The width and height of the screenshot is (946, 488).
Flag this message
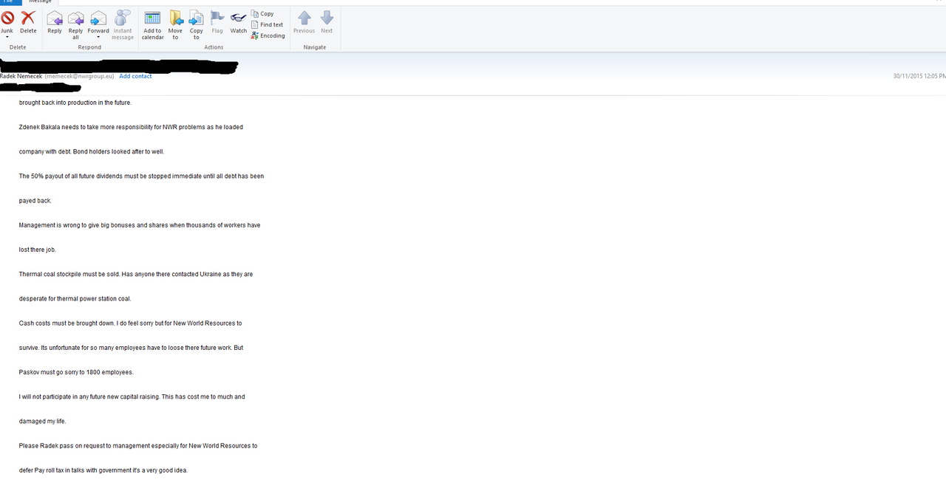point(217,22)
